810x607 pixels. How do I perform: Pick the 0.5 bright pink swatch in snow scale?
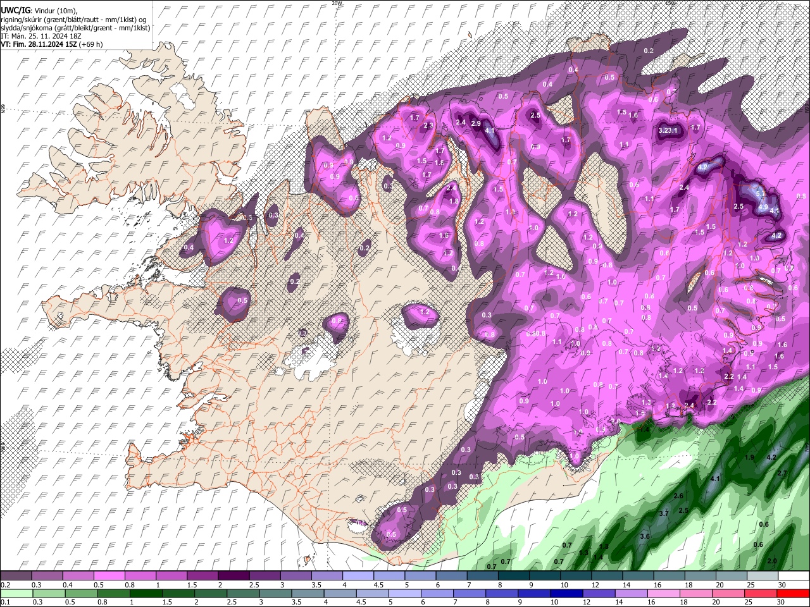(109, 576)
